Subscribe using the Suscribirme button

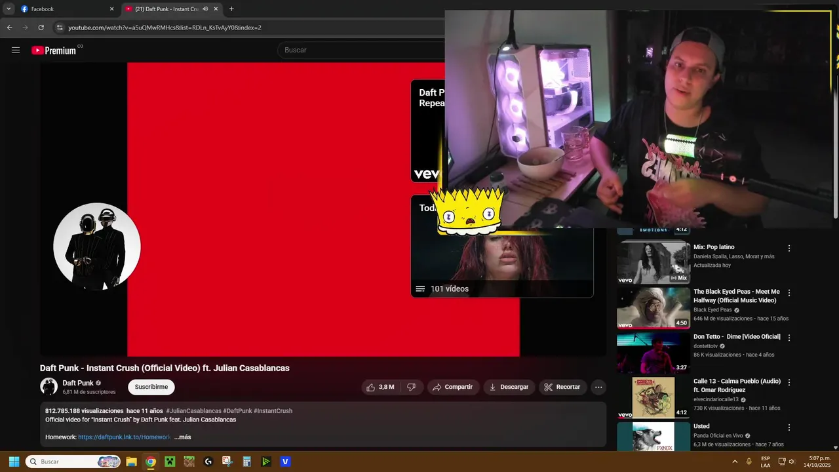pyautogui.click(x=151, y=387)
